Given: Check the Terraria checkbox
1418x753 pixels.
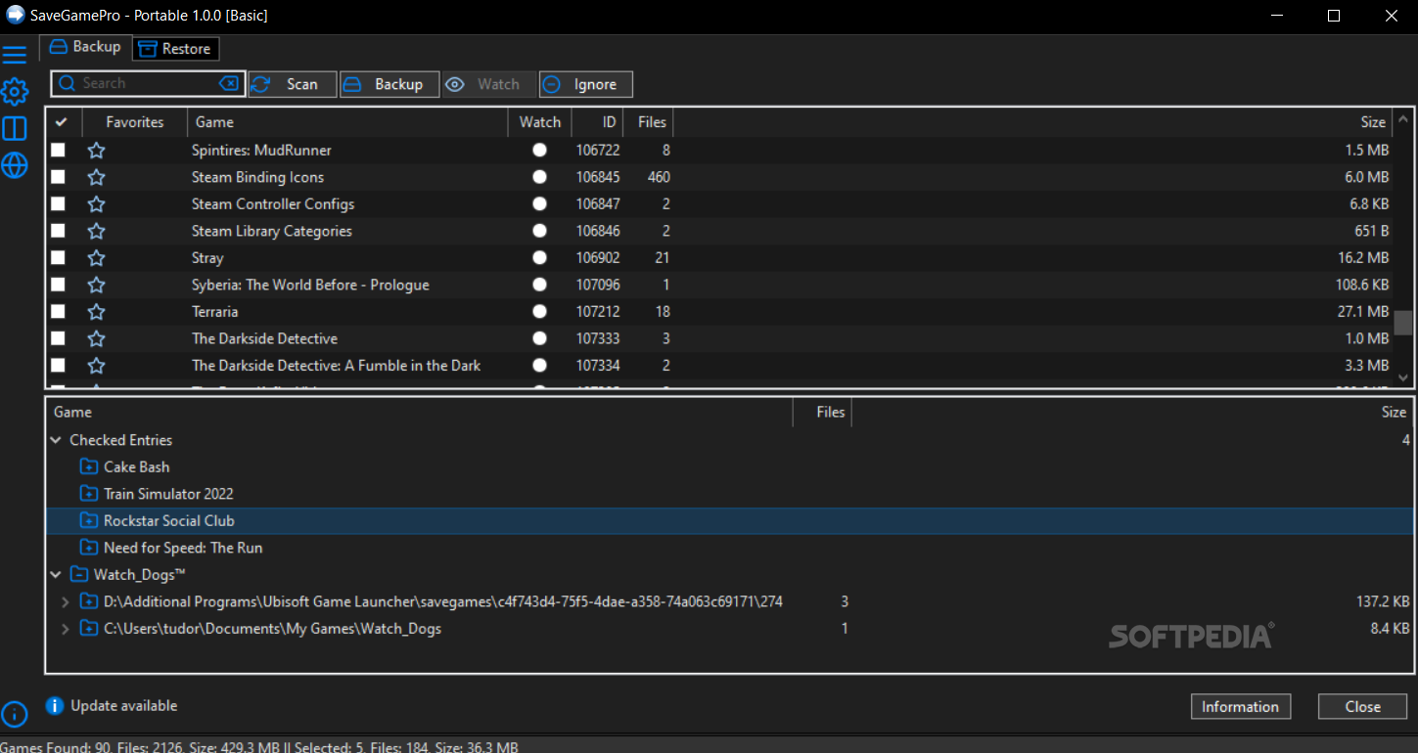Looking at the screenshot, I should point(59,312).
